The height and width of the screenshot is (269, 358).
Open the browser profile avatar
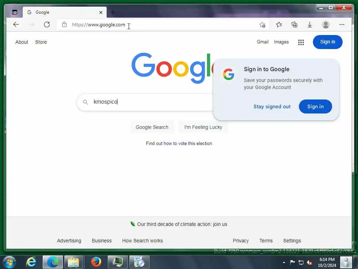(x=325, y=25)
